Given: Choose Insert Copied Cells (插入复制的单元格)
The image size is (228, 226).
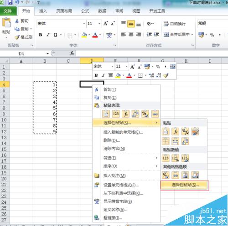Looking at the screenshot, I should 126,132.
